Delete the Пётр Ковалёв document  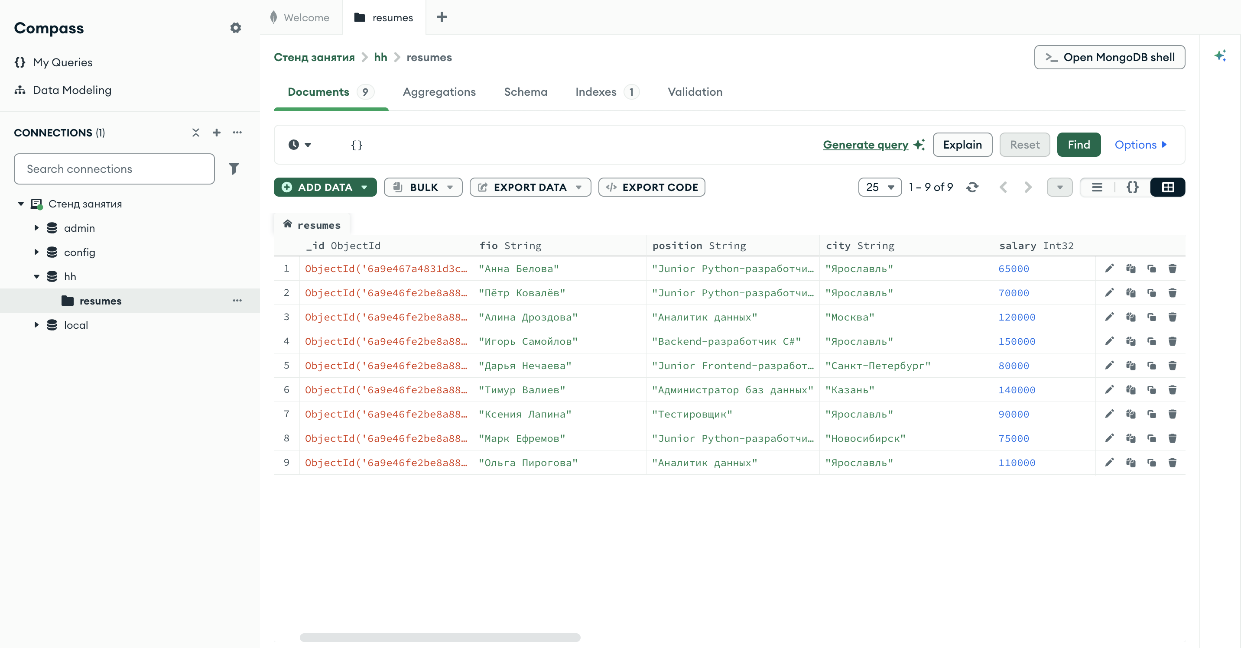coord(1172,292)
